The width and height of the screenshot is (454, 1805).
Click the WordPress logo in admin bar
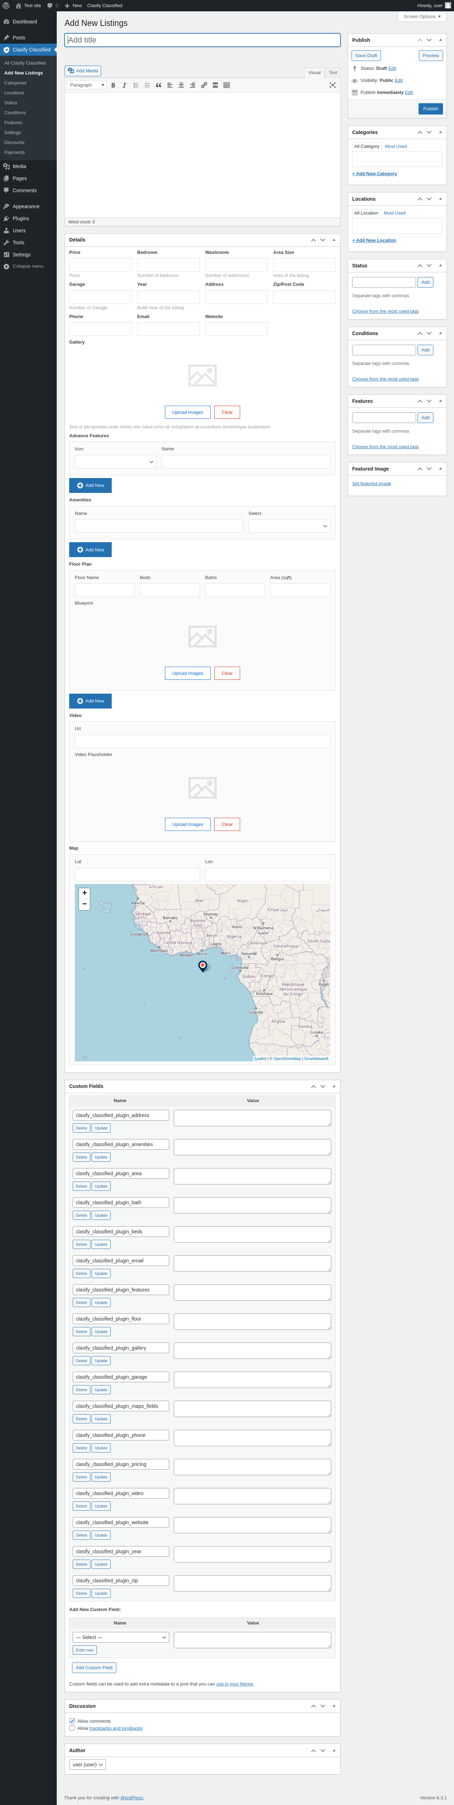click(x=6, y=6)
